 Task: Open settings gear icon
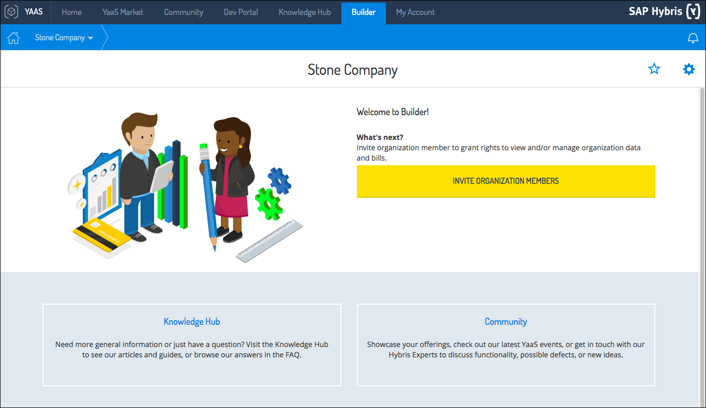tap(689, 69)
